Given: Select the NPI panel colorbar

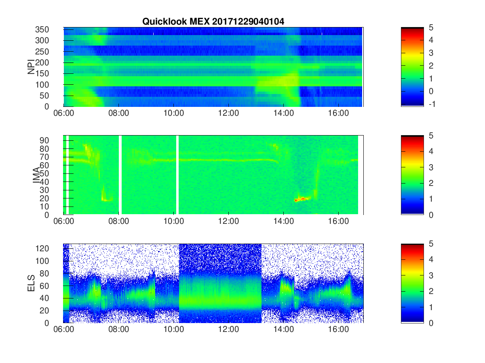Looking at the screenshot, I should click(x=412, y=67).
